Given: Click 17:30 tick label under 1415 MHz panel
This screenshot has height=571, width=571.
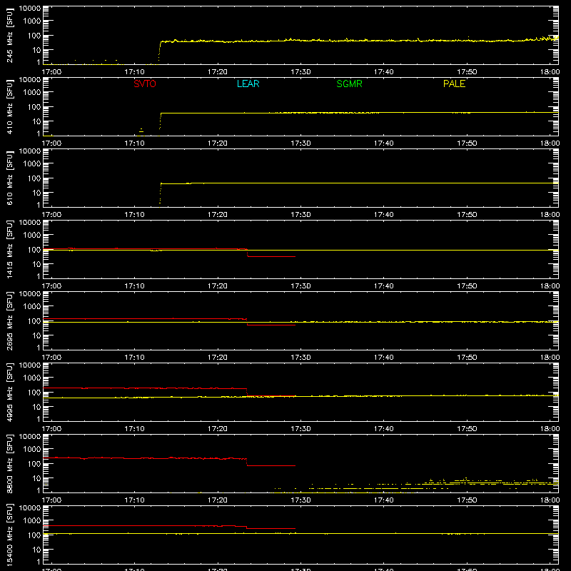Looking at the screenshot, I should pos(300,286).
